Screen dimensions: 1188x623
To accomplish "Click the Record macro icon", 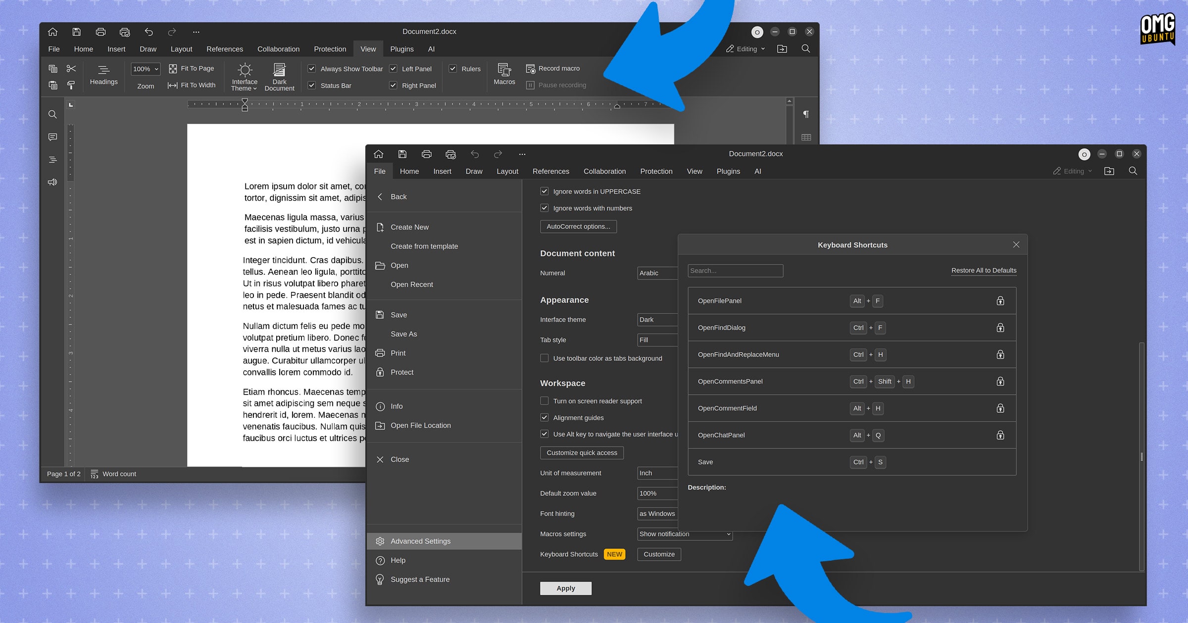I will [x=530, y=69].
